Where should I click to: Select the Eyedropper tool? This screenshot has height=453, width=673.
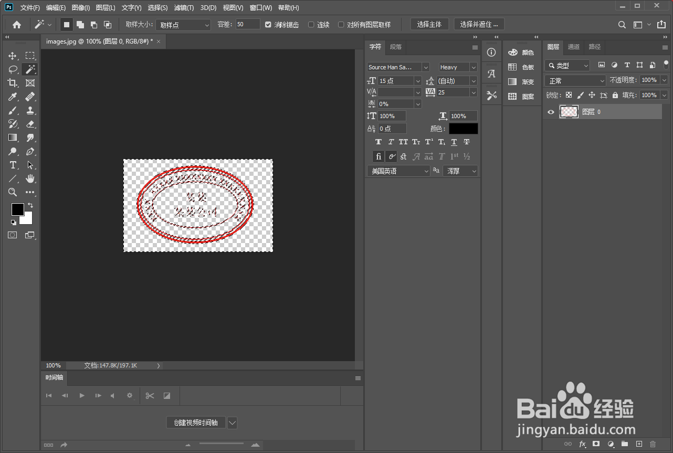coord(13,97)
